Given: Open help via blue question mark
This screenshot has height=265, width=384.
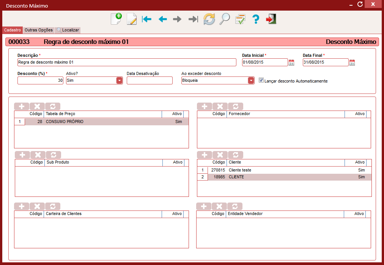Looking at the screenshot, I should [x=256, y=19].
